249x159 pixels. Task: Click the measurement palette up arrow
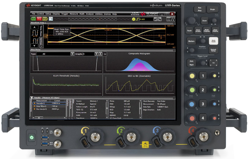[x=35, y=27]
